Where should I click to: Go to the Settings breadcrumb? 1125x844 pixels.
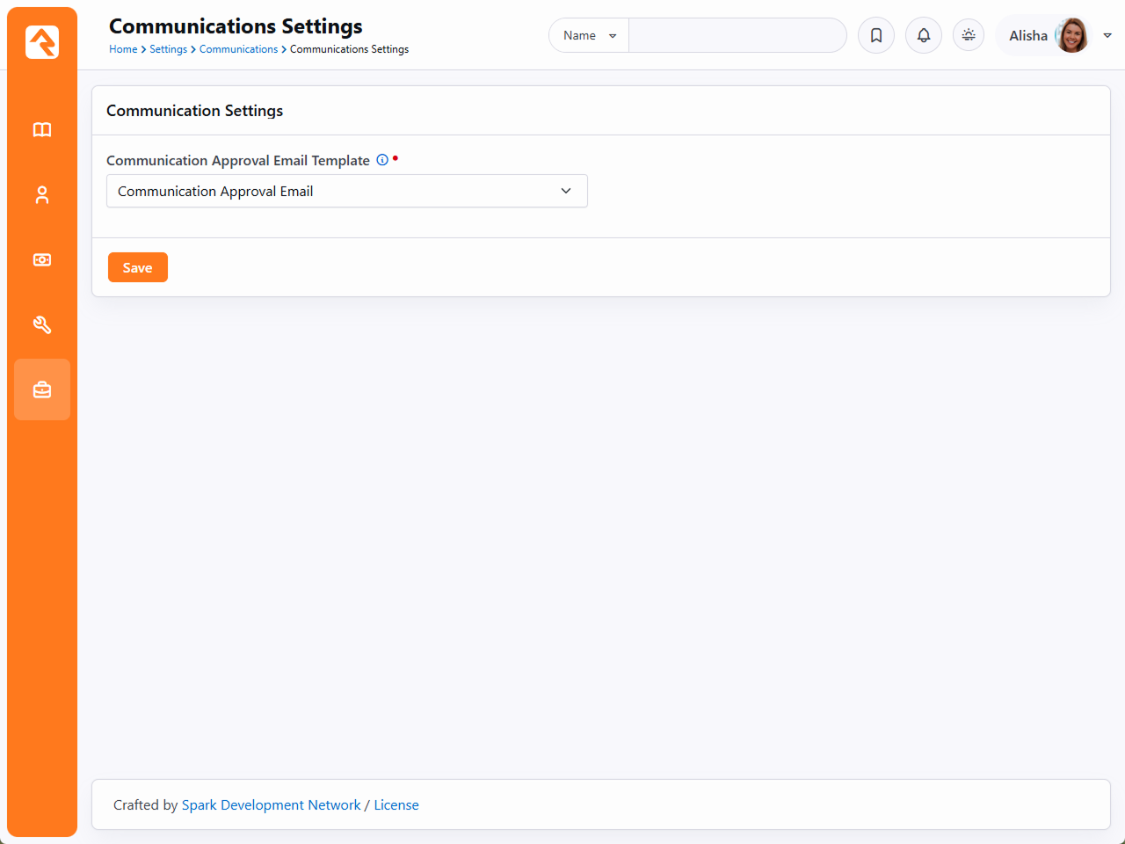pos(168,49)
